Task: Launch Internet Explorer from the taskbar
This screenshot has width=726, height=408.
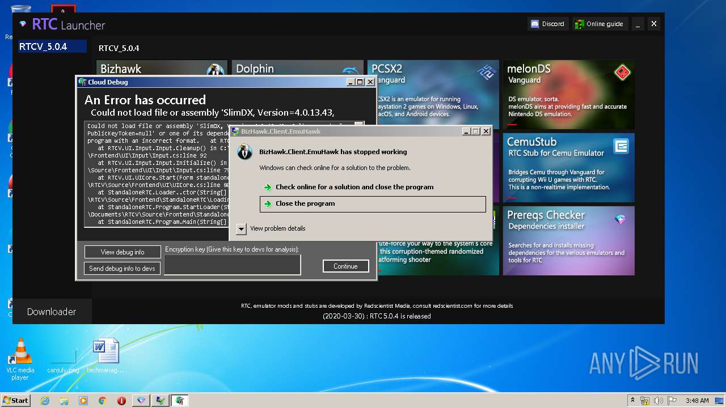Action: coord(45,401)
